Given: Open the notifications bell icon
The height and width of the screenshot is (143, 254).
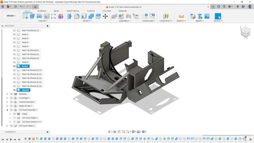Looking at the screenshot, I should 237,6.
